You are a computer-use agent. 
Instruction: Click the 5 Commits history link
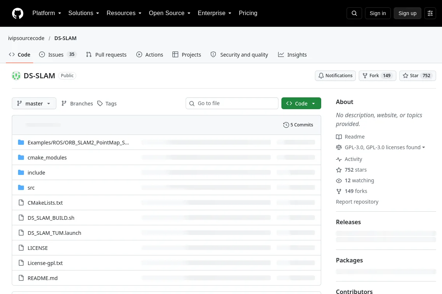(x=298, y=125)
